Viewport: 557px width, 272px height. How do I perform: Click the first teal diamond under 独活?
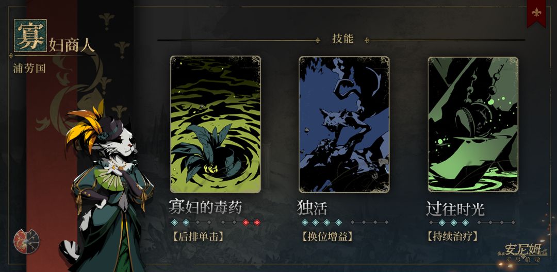(x=305, y=223)
